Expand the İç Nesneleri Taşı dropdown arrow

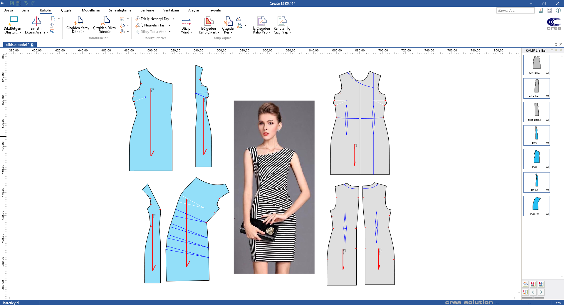pyautogui.click(x=169, y=25)
